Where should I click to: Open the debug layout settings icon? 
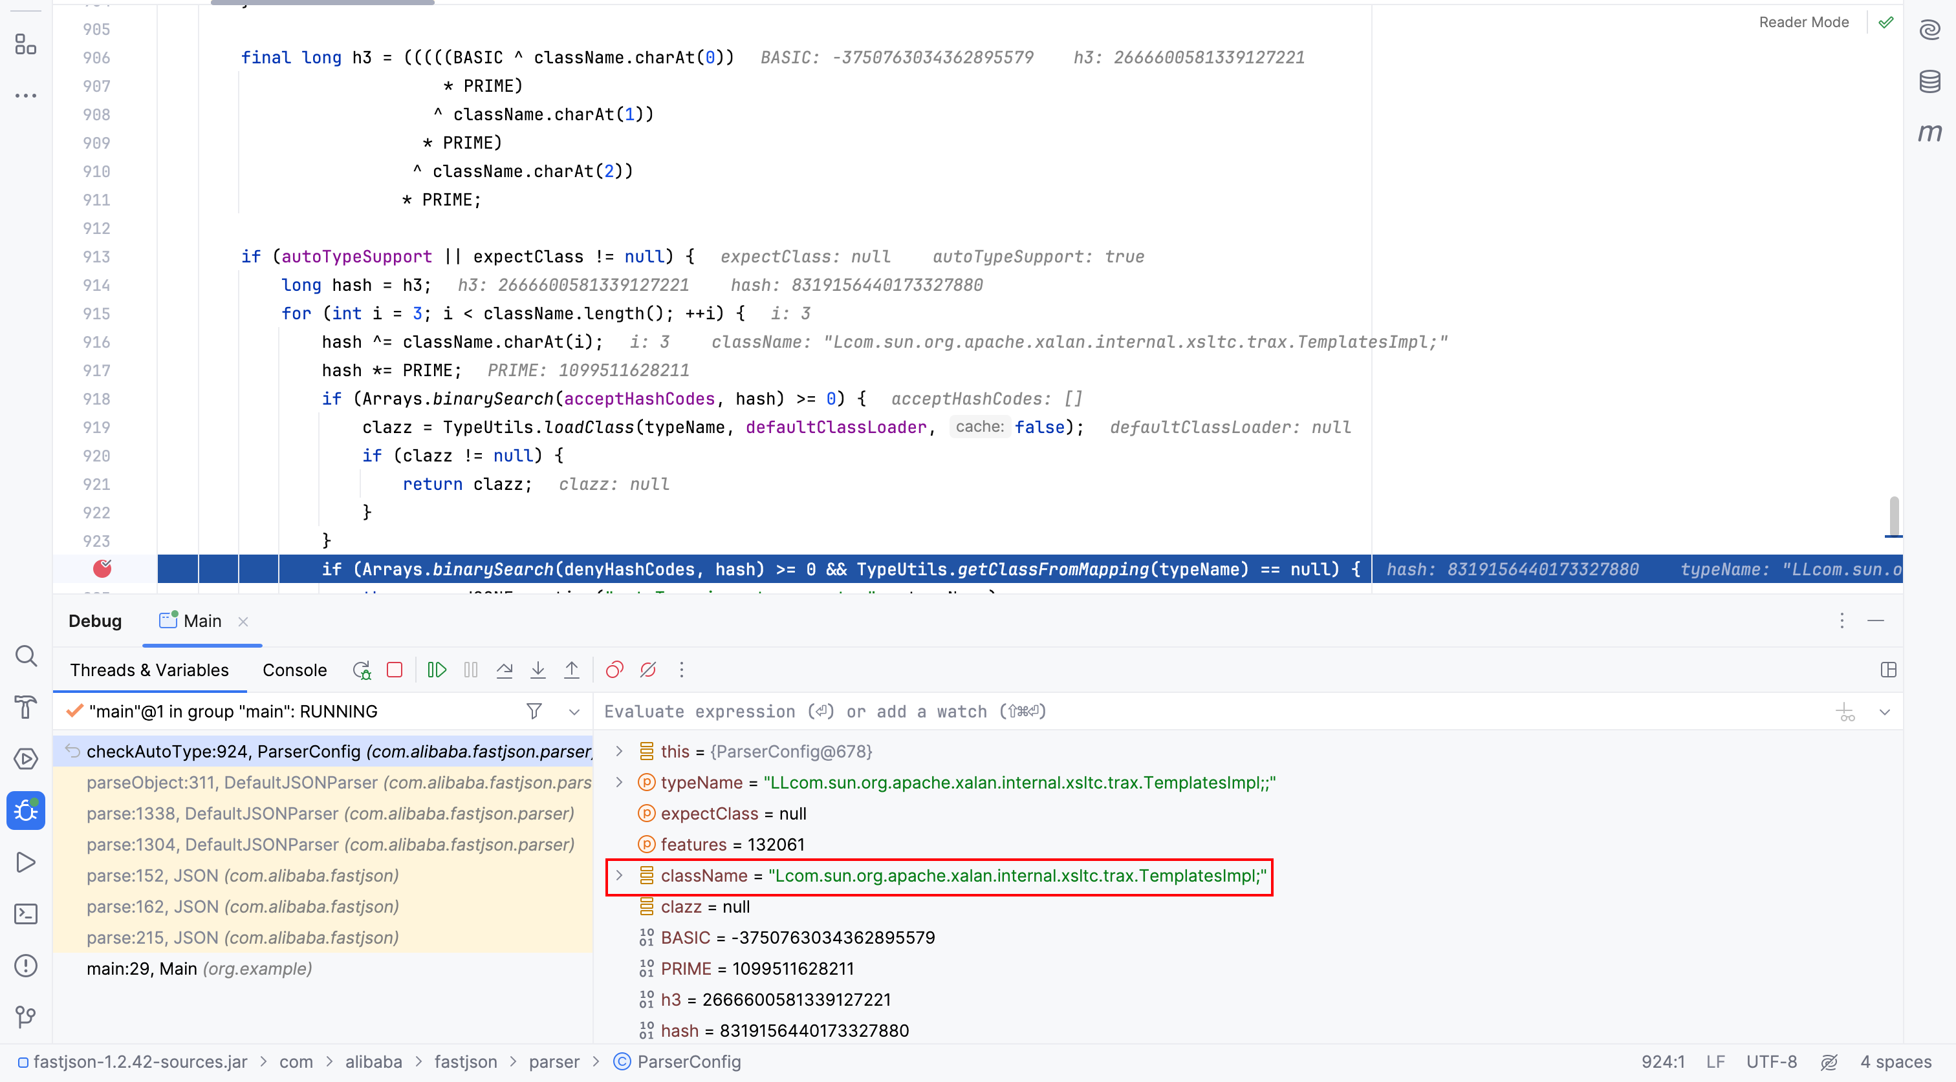[x=1889, y=670]
